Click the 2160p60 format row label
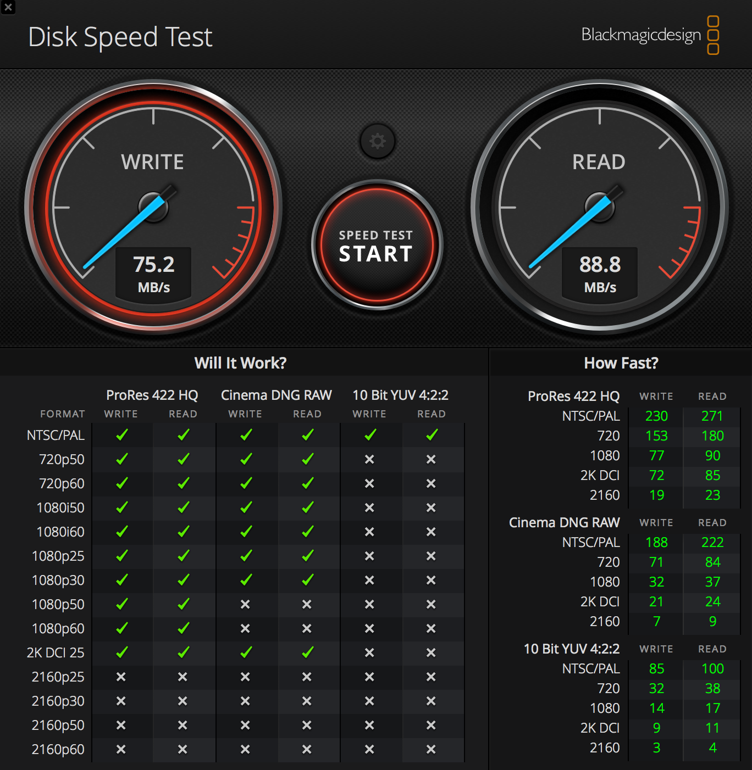Viewport: 752px width, 770px height. pos(58,750)
